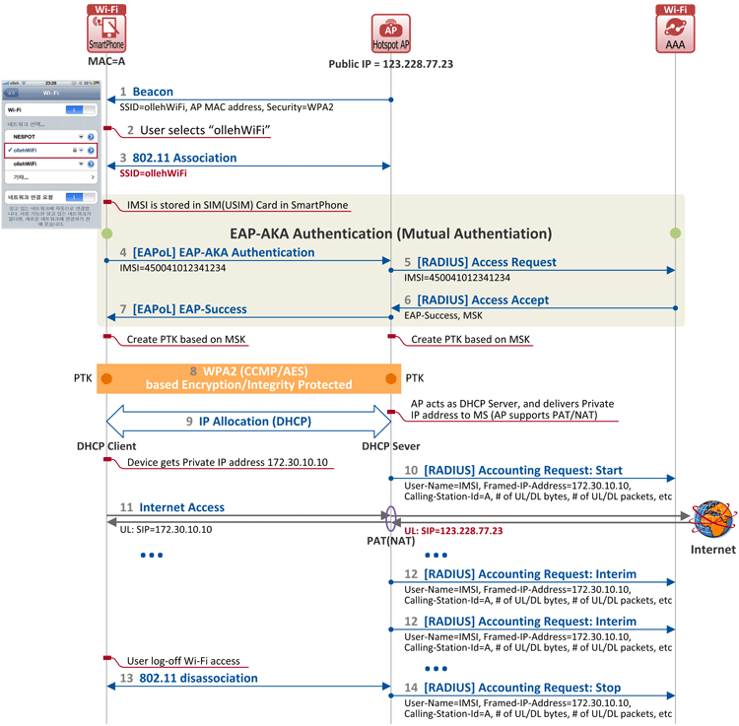The width and height of the screenshot is (739, 726).
Task: Click the Wi-Fi AAA server icon
Action: click(675, 29)
